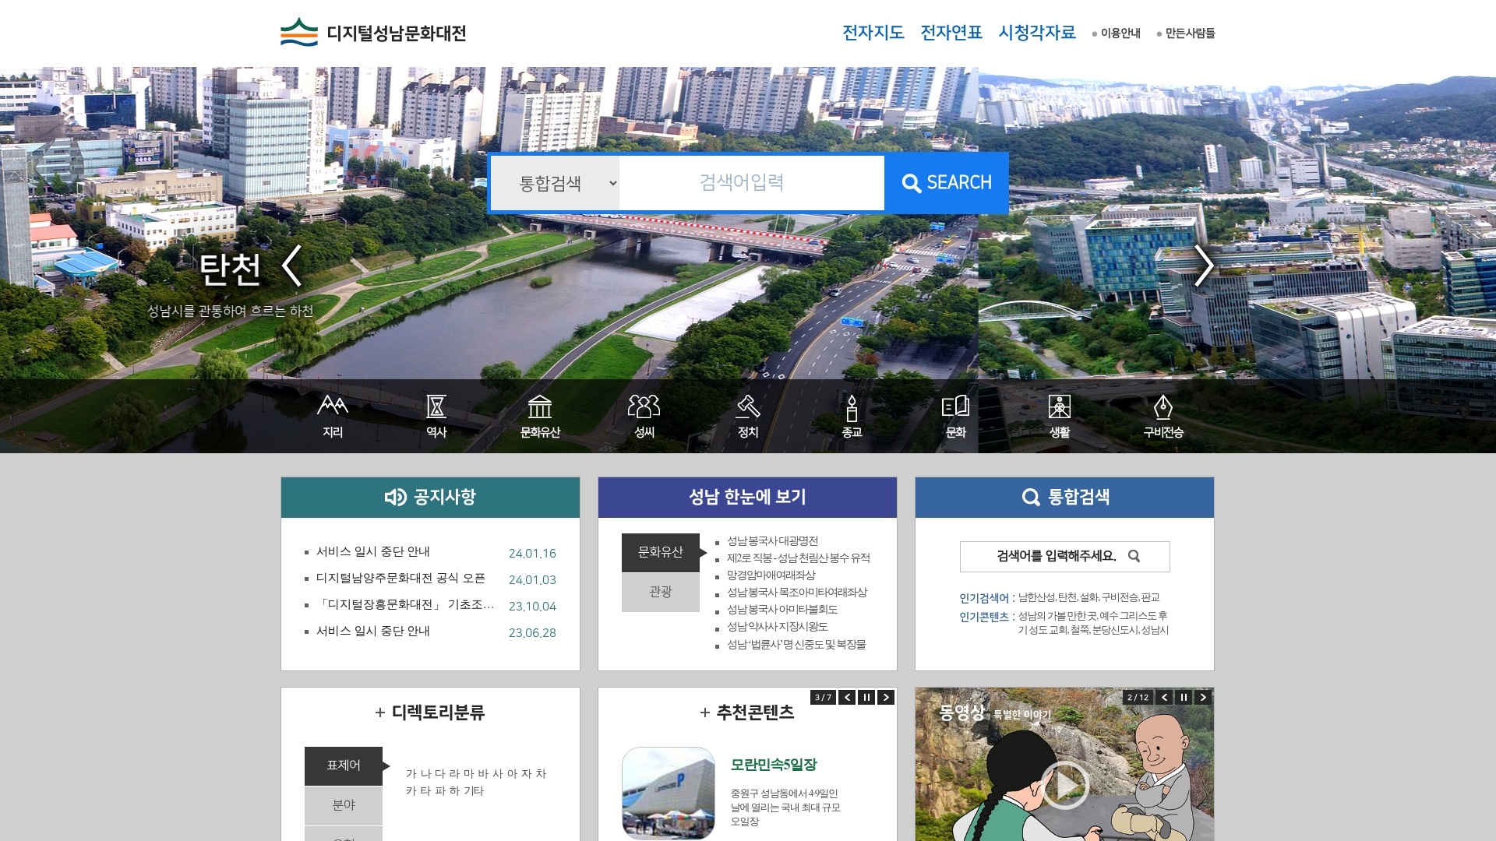Open 성남 약사사 지장시왕도 entry
This screenshot has width=1496, height=841.
coord(777,627)
